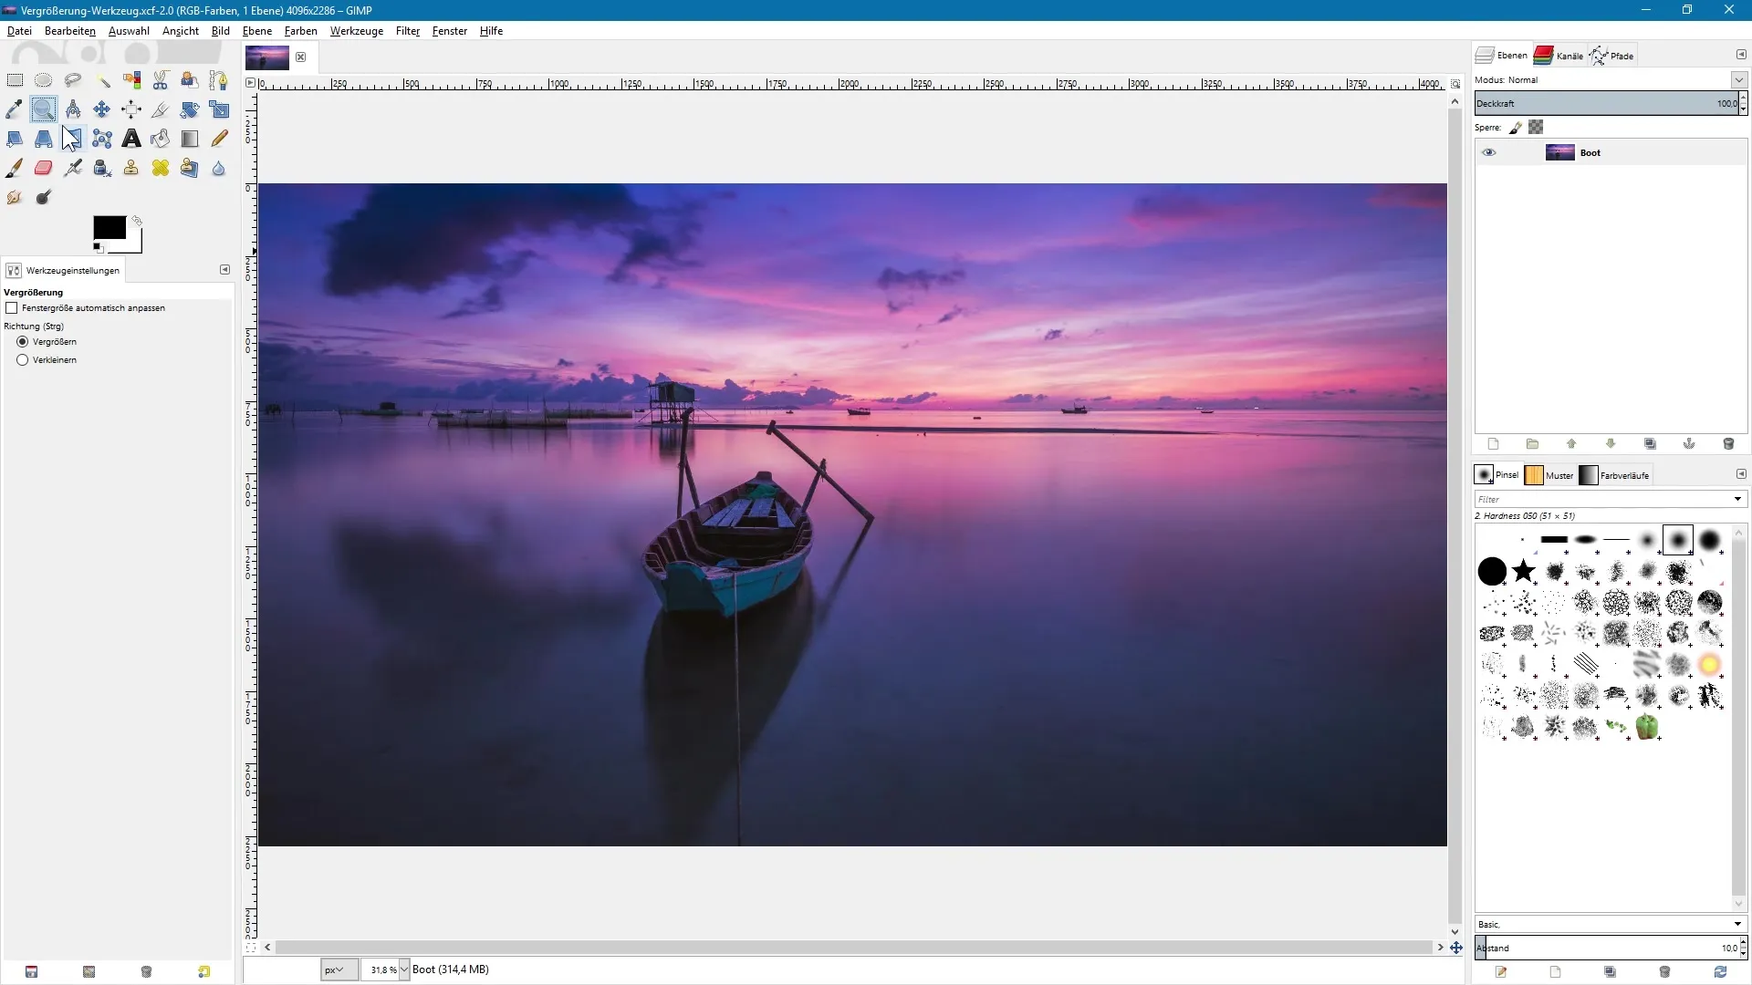Select the Text tool
1752x985 pixels.
coord(131,139)
